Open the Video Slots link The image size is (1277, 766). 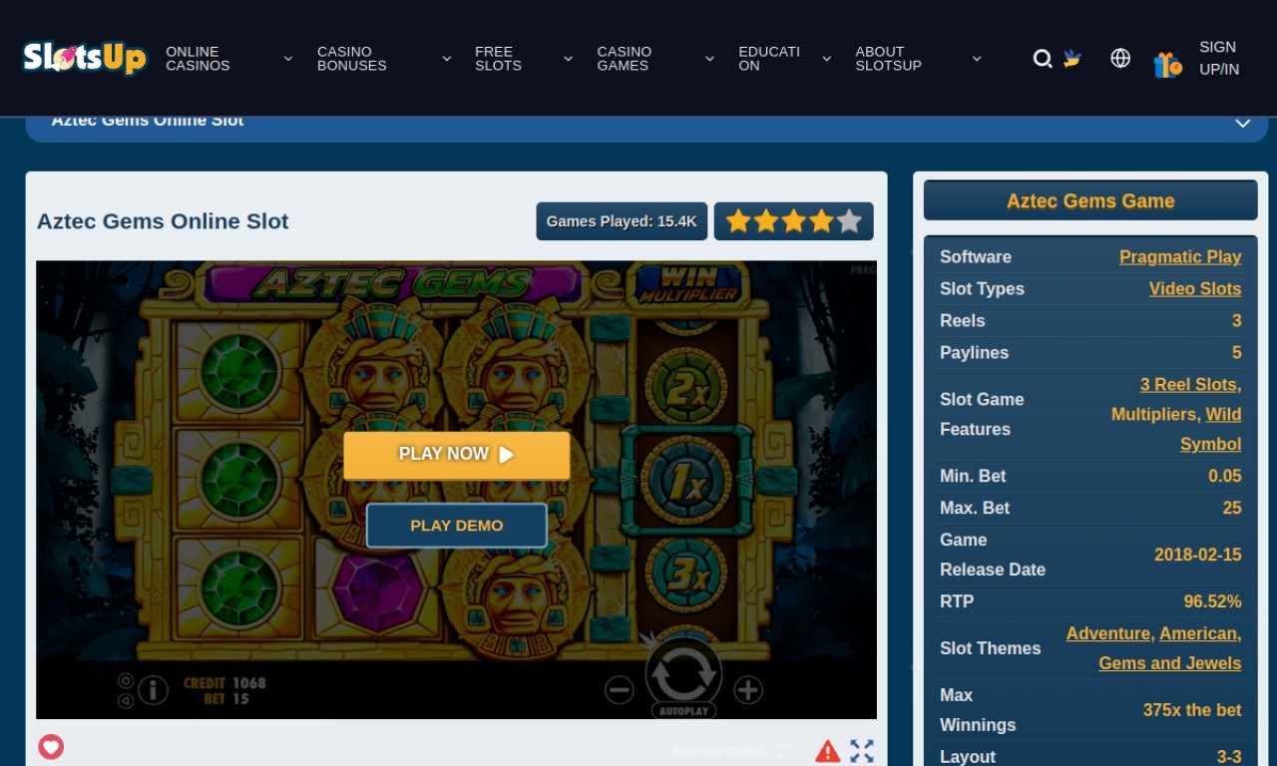click(1195, 288)
